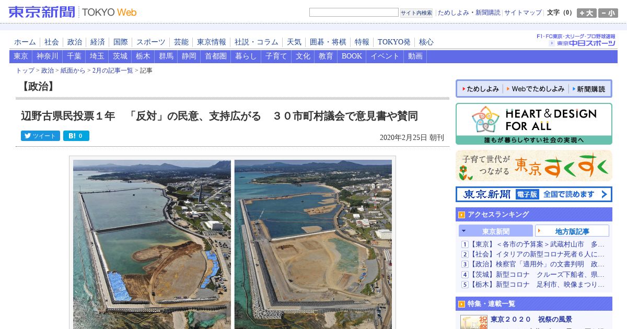
Task: Click ためしよみ in sidebar subscription box
Action: (x=480, y=89)
